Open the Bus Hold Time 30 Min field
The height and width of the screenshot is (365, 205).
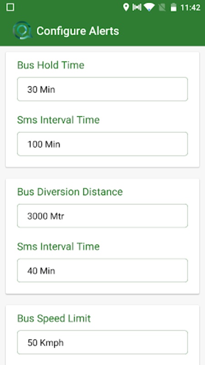(x=102, y=89)
